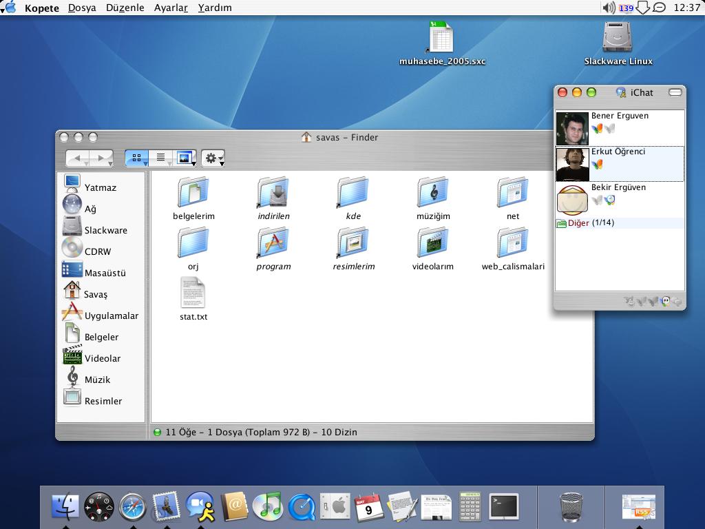
Task: Open the indirilen folder
Action: (x=273, y=198)
